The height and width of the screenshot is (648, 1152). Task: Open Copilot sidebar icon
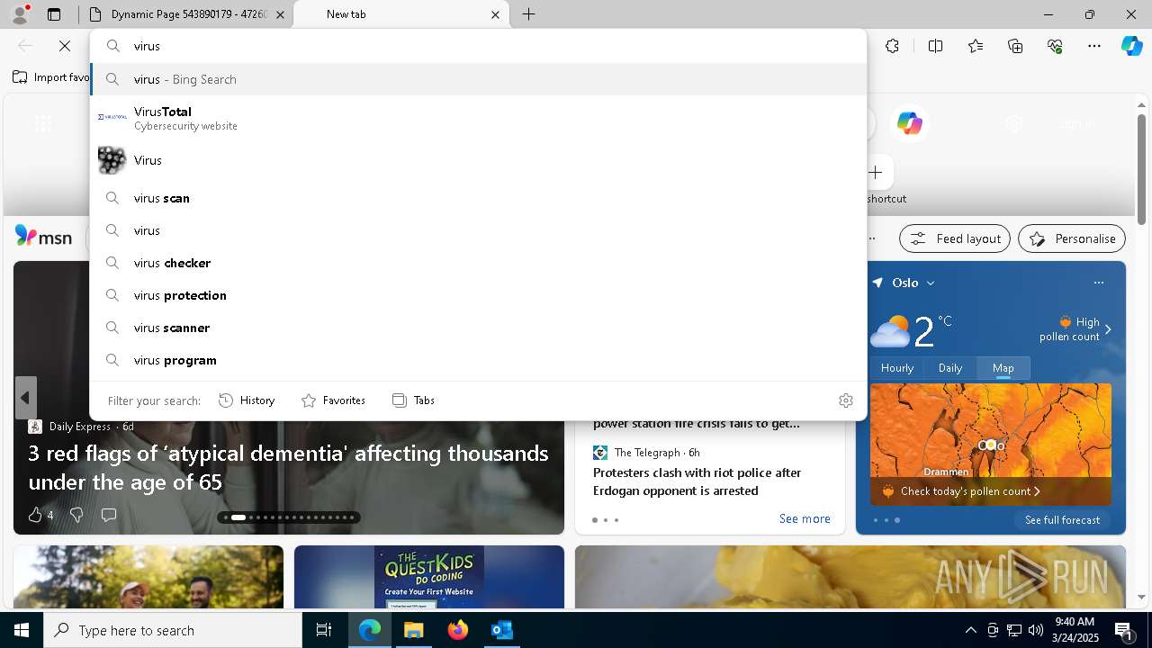[1131, 46]
